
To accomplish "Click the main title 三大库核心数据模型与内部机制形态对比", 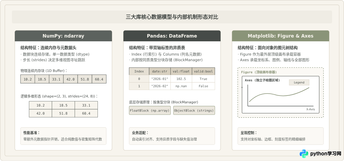I will 172,17.
